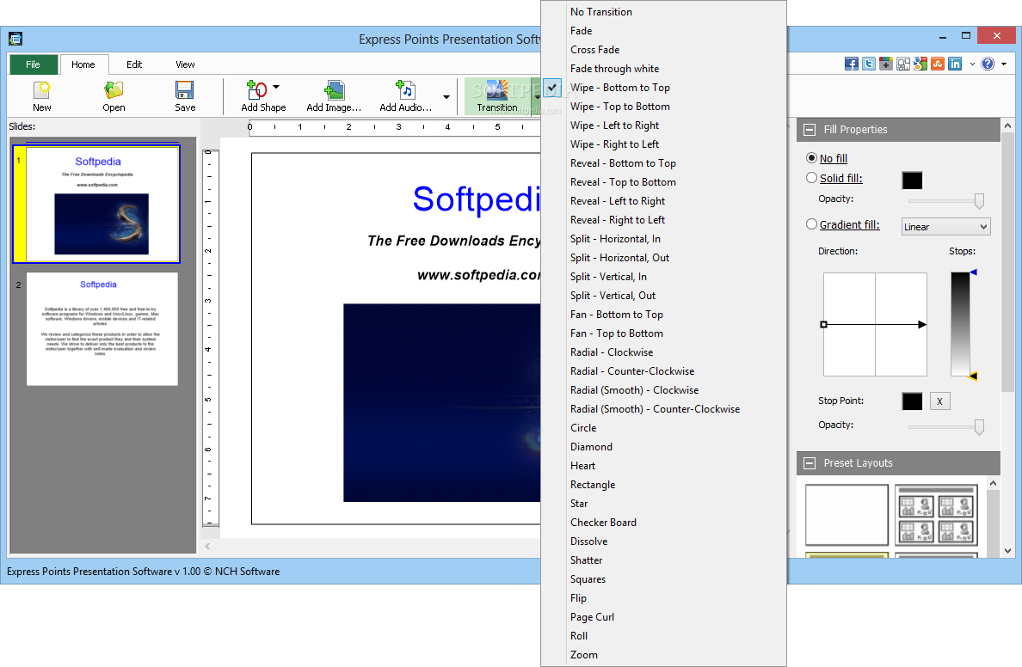Screen dimensions: 1022x667
Task: Select Wipe - Bottom to Top transition
Action: (663, 88)
